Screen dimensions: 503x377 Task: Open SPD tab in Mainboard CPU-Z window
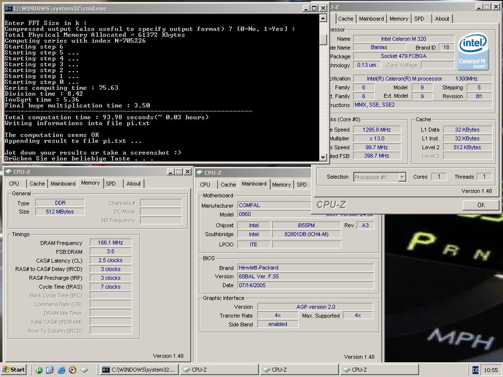302,185
